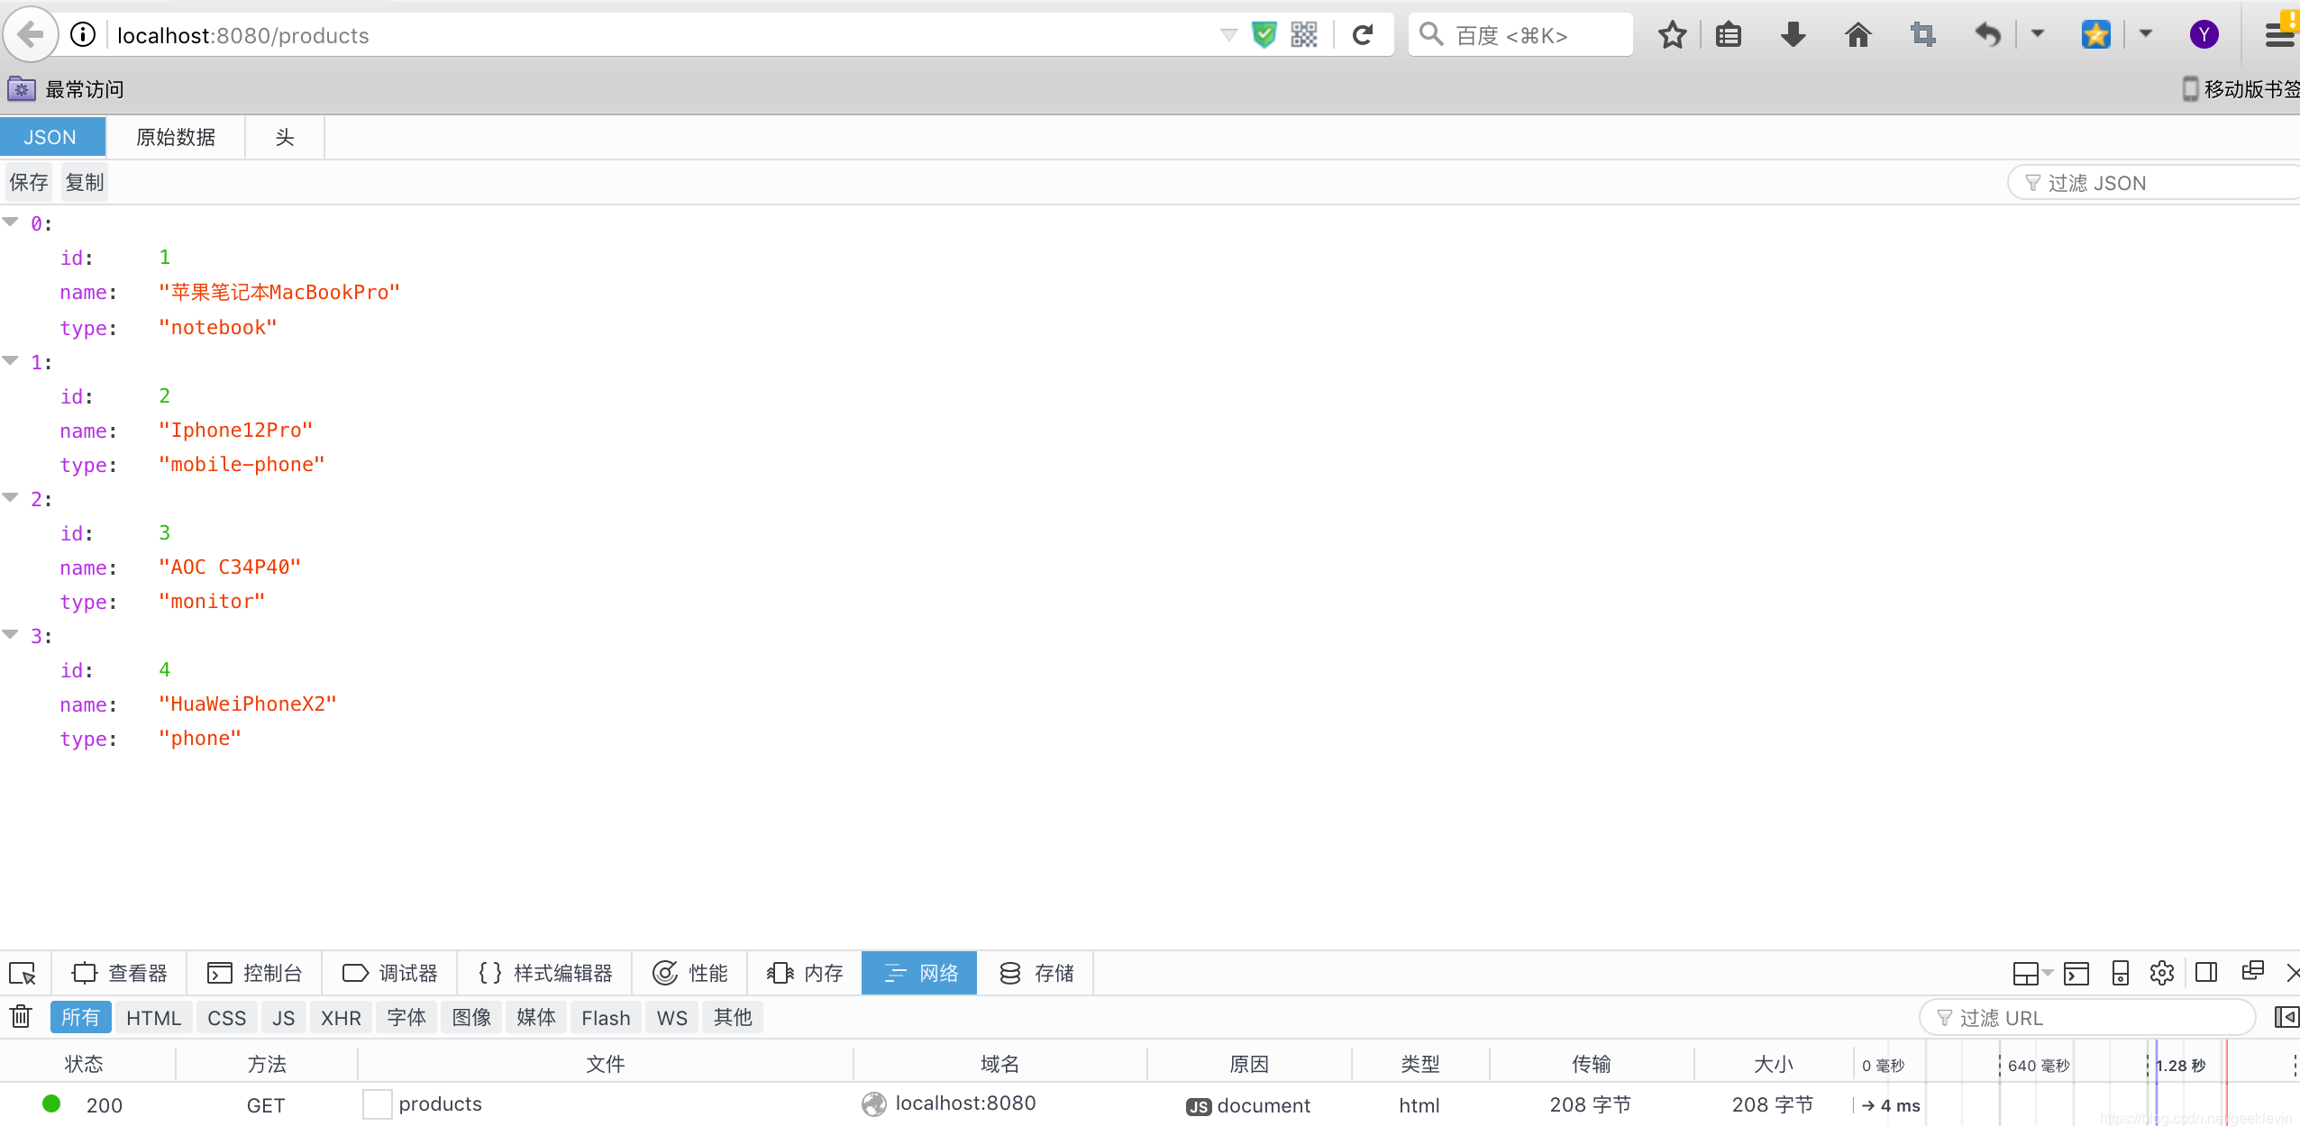Collapse JSON array item 2
The width and height of the screenshot is (2300, 1135).
(11, 498)
